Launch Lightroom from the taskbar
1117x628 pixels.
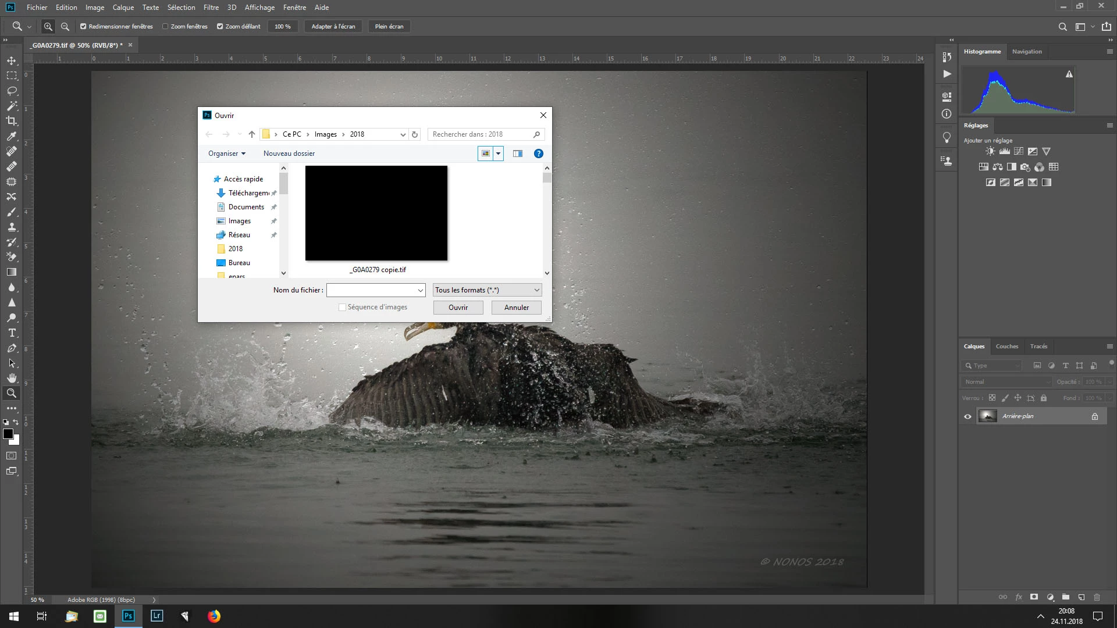[156, 616]
